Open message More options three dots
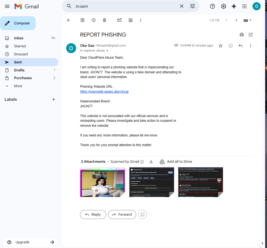This screenshot has width=267, height=248. pyautogui.click(x=250, y=46)
